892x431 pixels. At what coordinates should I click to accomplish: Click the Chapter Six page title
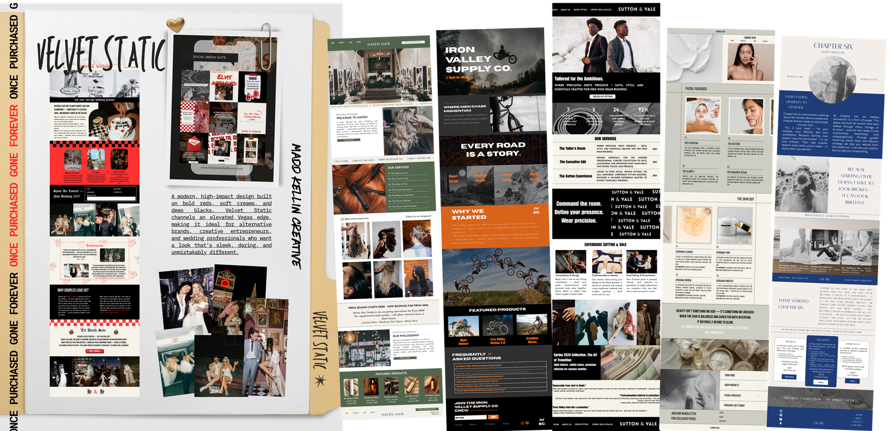click(x=833, y=46)
